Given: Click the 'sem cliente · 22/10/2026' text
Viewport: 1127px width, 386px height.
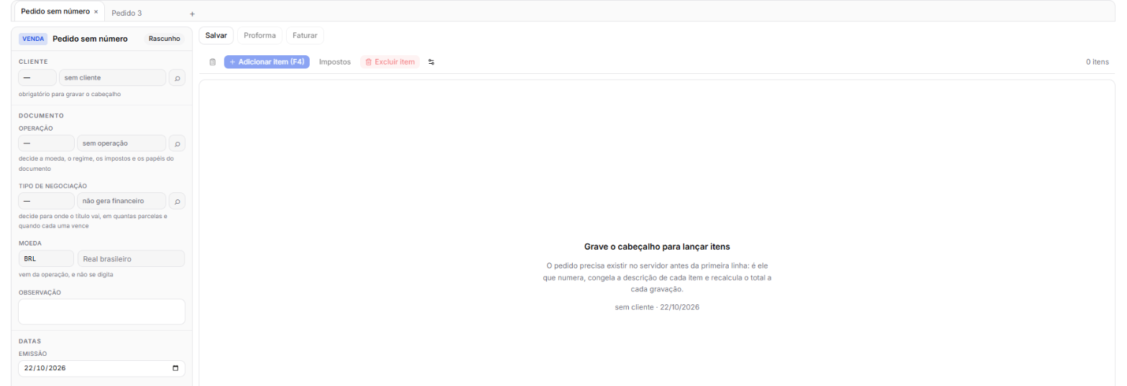Looking at the screenshot, I should 657,307.
